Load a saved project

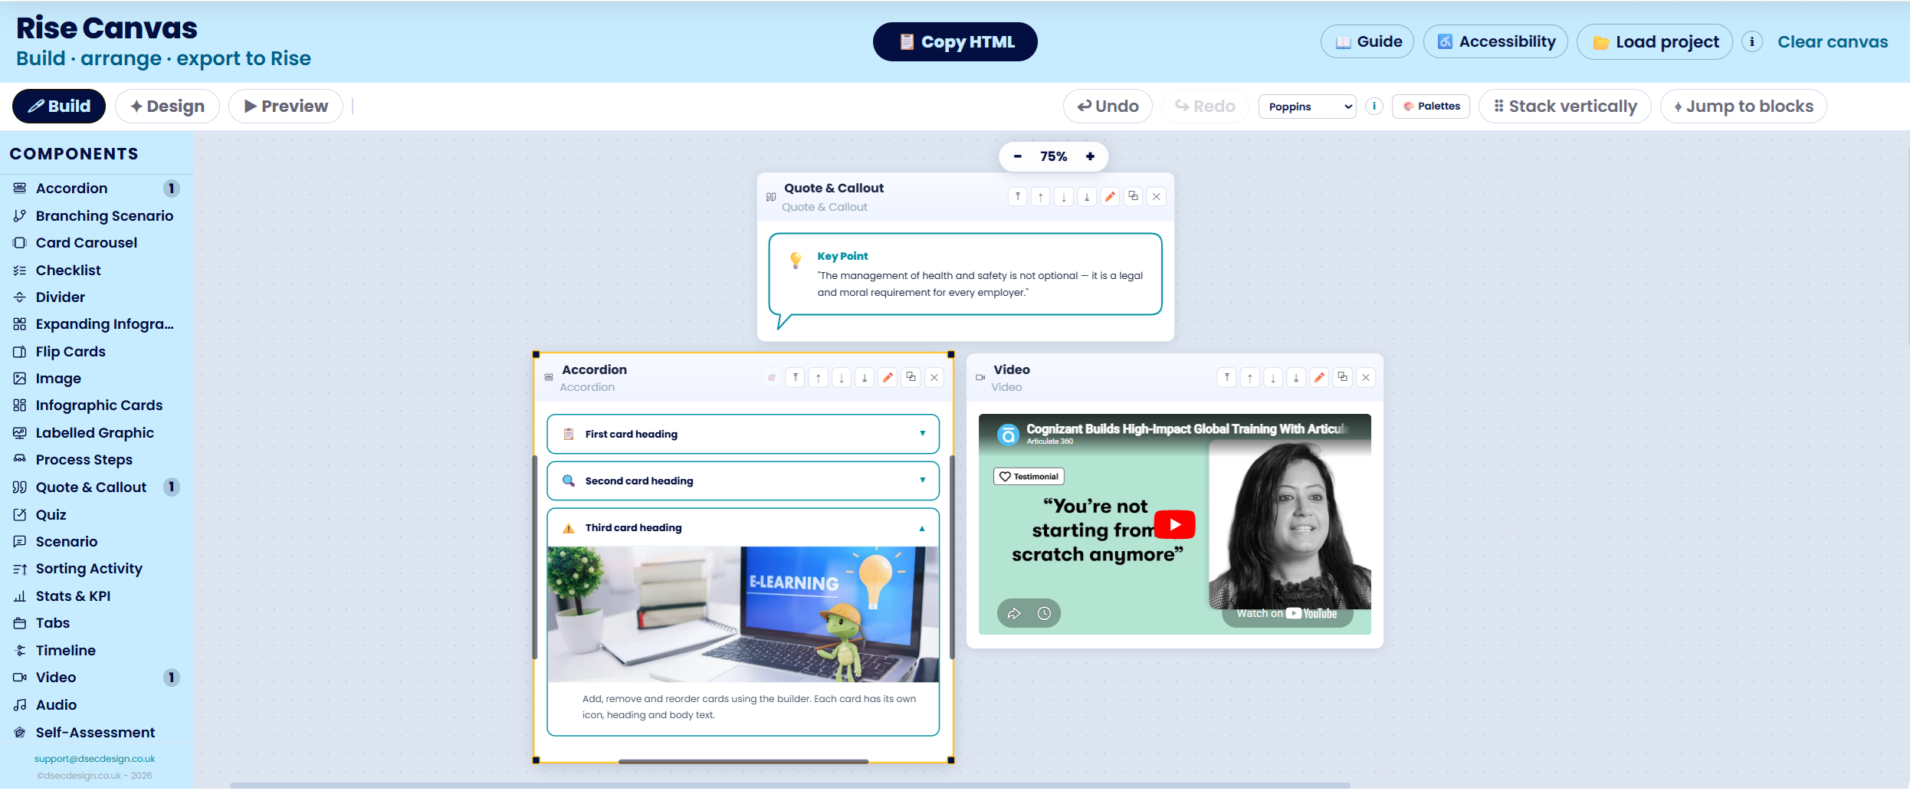(x=1654, y=42)
